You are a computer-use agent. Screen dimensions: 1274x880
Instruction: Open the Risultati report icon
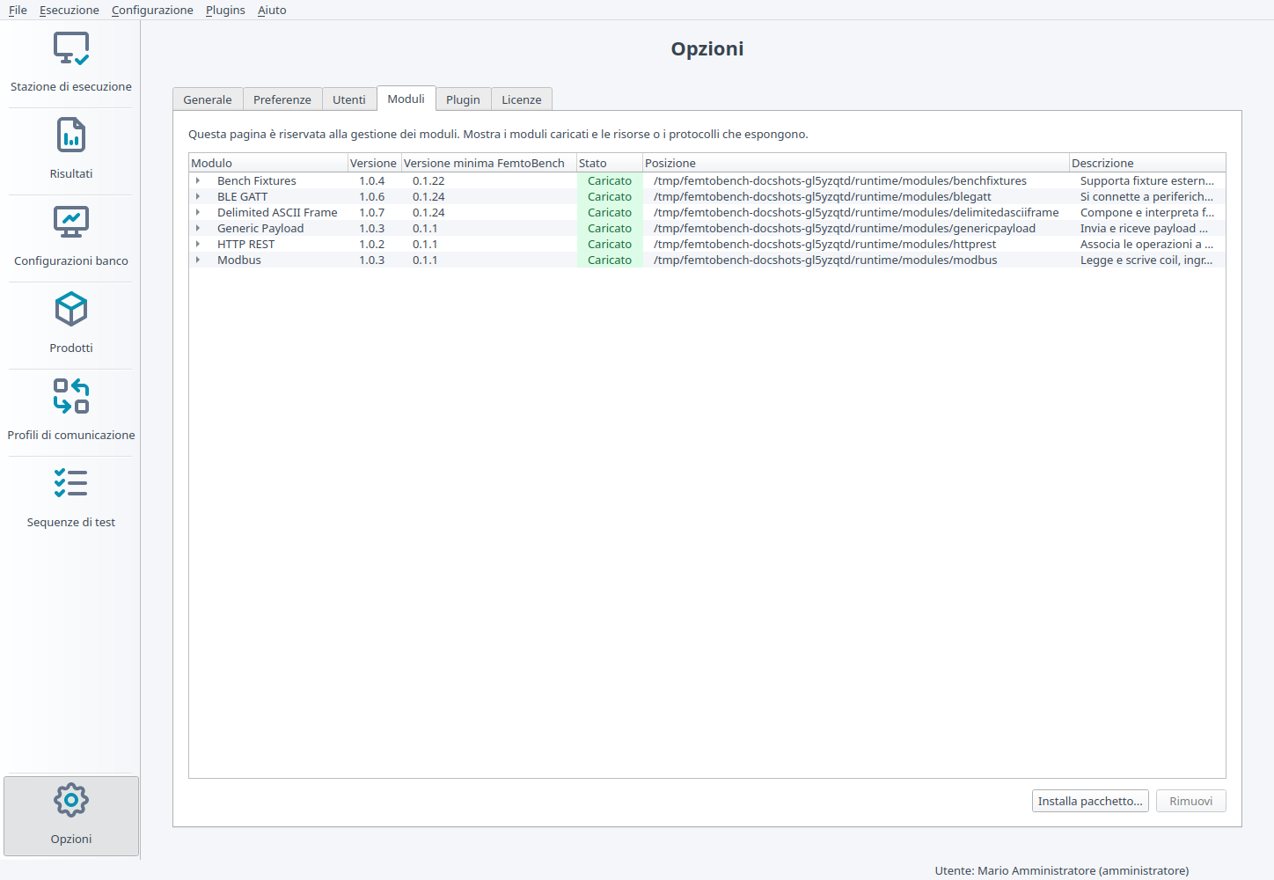(x=71, y=136)
